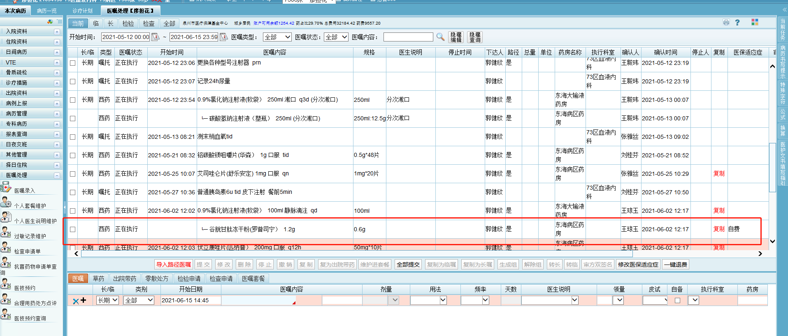Click the 隐藏编辑 button
The image size is (788, 336).
click(456, 37)
